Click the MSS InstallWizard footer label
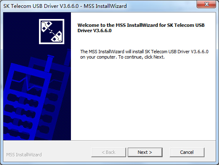Viewport: 219px width, 165px height. [x=24, y=155]
